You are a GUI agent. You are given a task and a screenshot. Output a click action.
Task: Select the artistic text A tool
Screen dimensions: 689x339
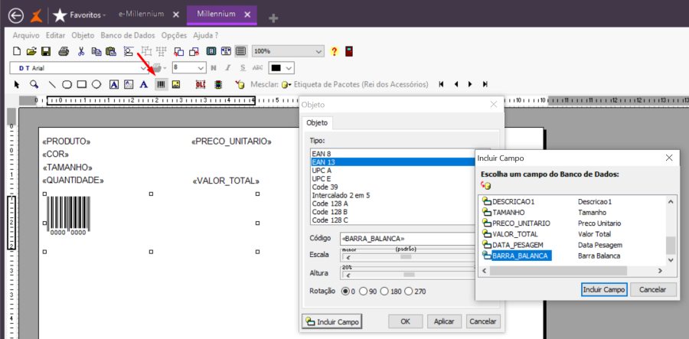(143, 84)
